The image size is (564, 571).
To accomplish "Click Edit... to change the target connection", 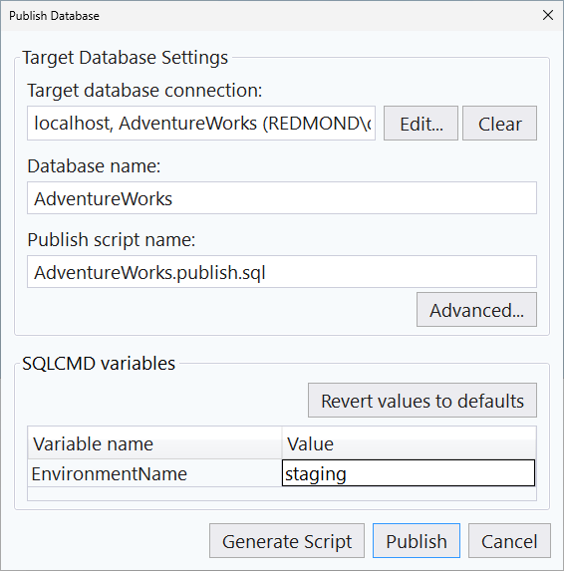I will 421,124.
